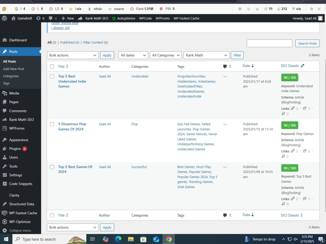Open Code Snippets in sidebar

(20, 183)
